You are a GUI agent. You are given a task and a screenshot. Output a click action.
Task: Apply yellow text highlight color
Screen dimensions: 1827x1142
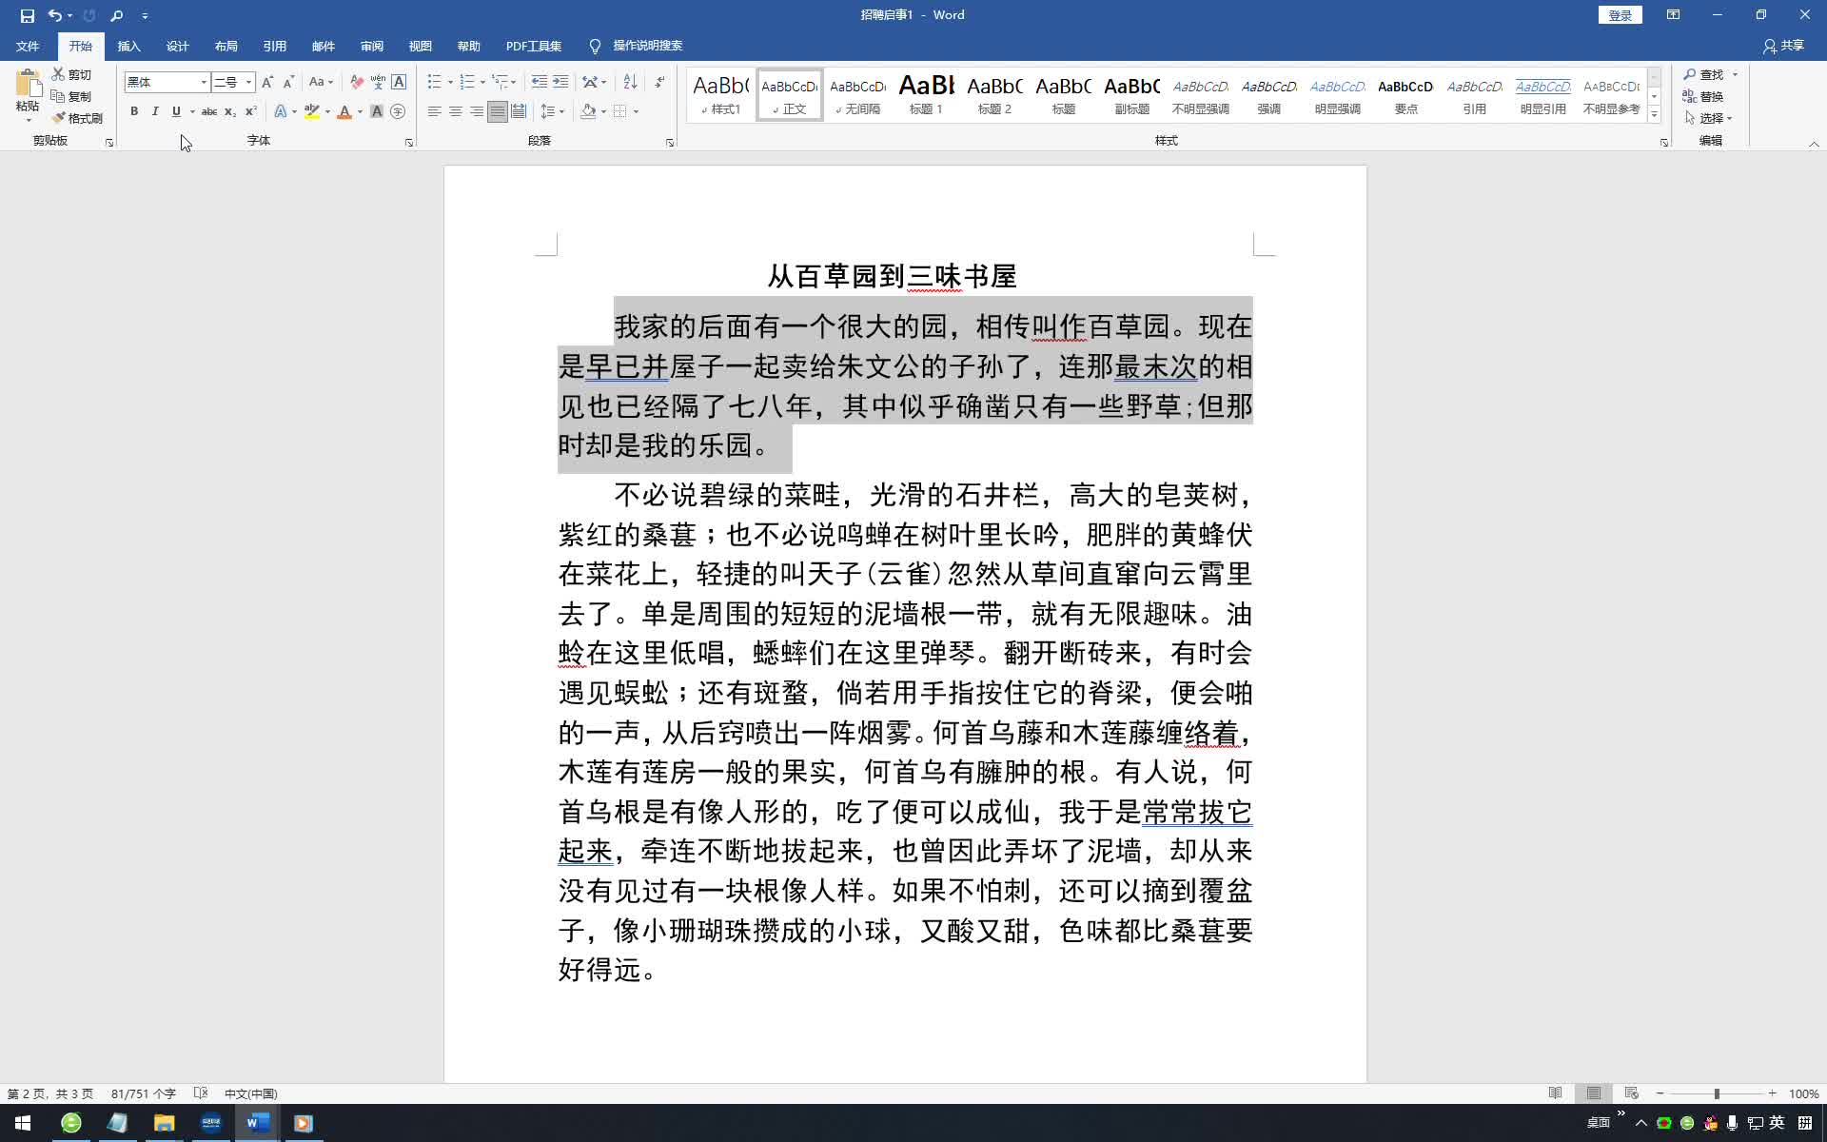coord(311,111)
